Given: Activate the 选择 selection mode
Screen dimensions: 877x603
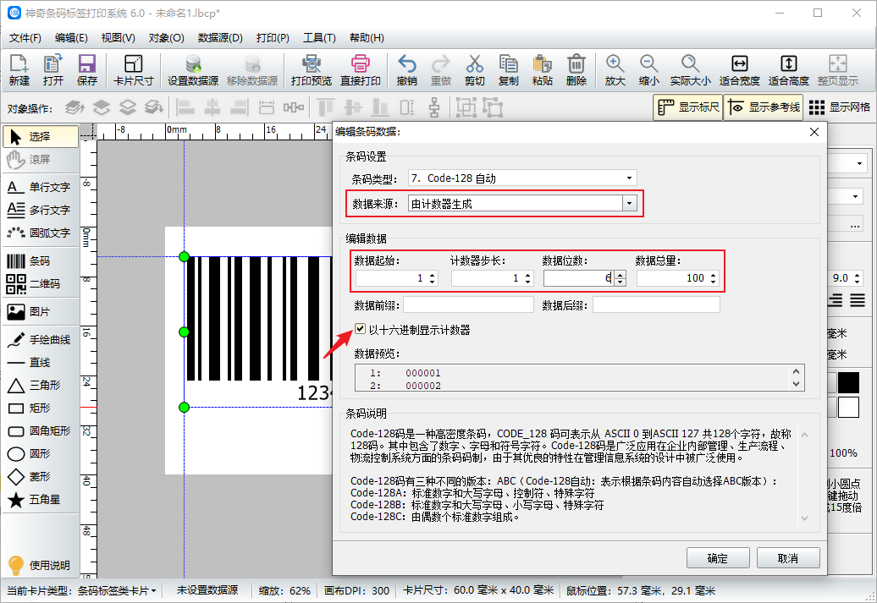Looking at the screenshot, I should 41,136.
